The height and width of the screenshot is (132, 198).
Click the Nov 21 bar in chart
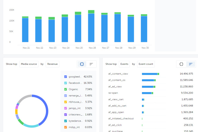click(x=25, y=29)
